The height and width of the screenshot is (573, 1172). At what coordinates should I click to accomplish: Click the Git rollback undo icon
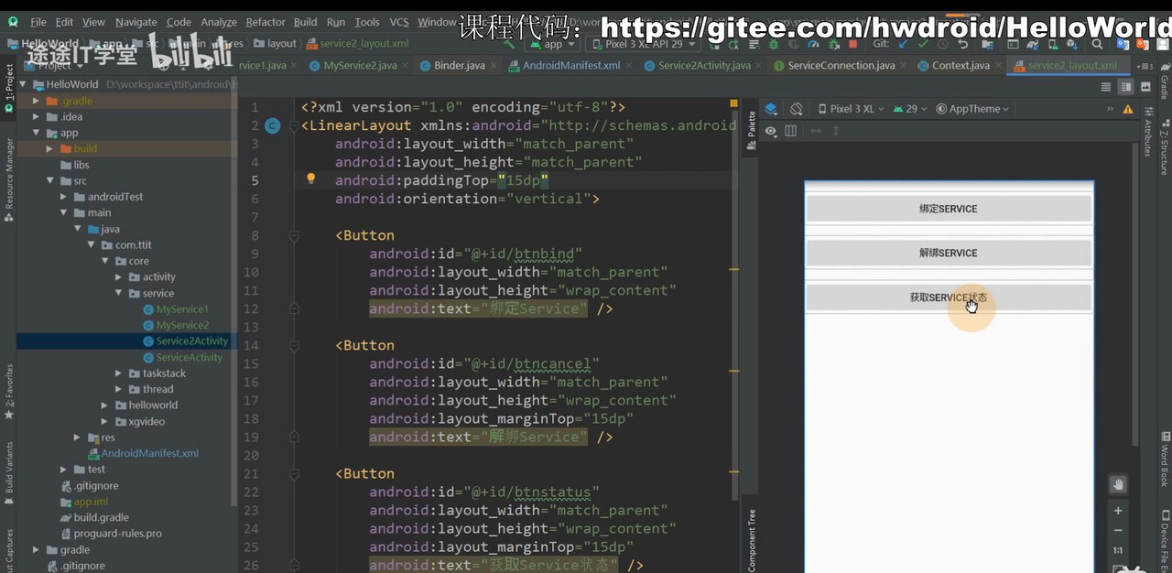(963, 44)
